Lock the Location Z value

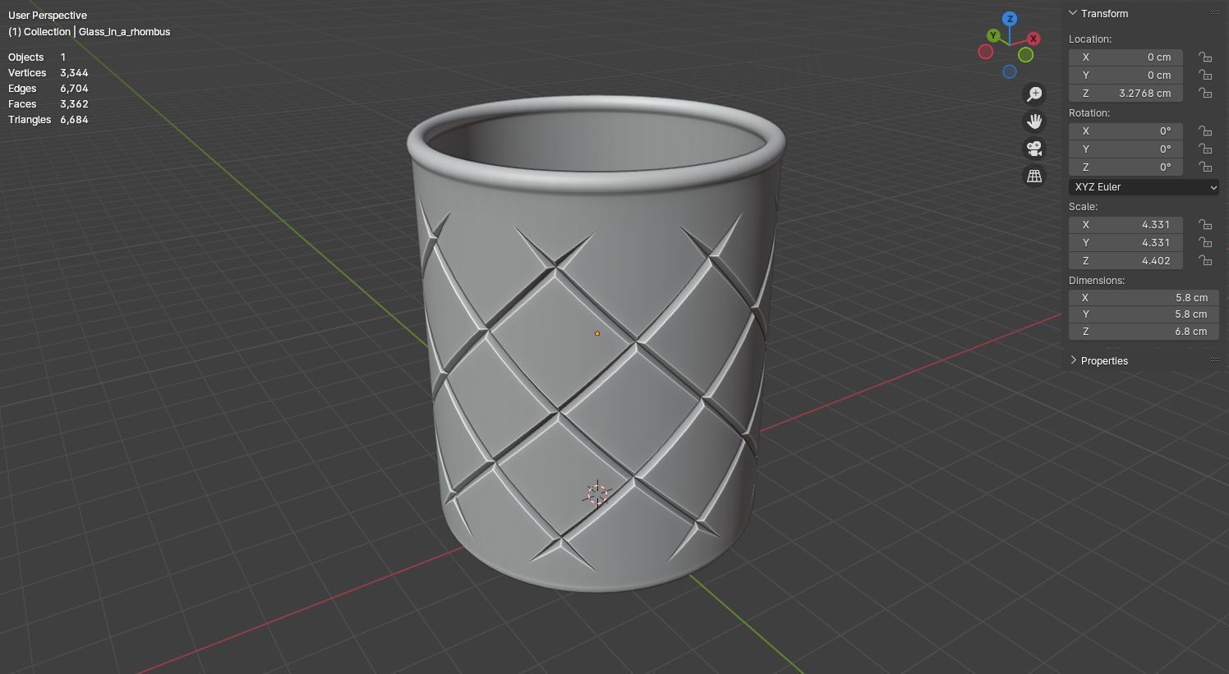pos(1204,94)
